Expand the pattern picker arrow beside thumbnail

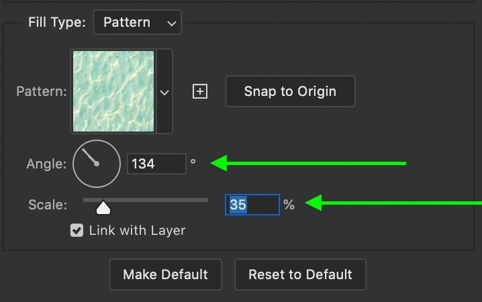point(164,92)
